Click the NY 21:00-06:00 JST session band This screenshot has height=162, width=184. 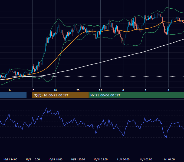(136, 95)
